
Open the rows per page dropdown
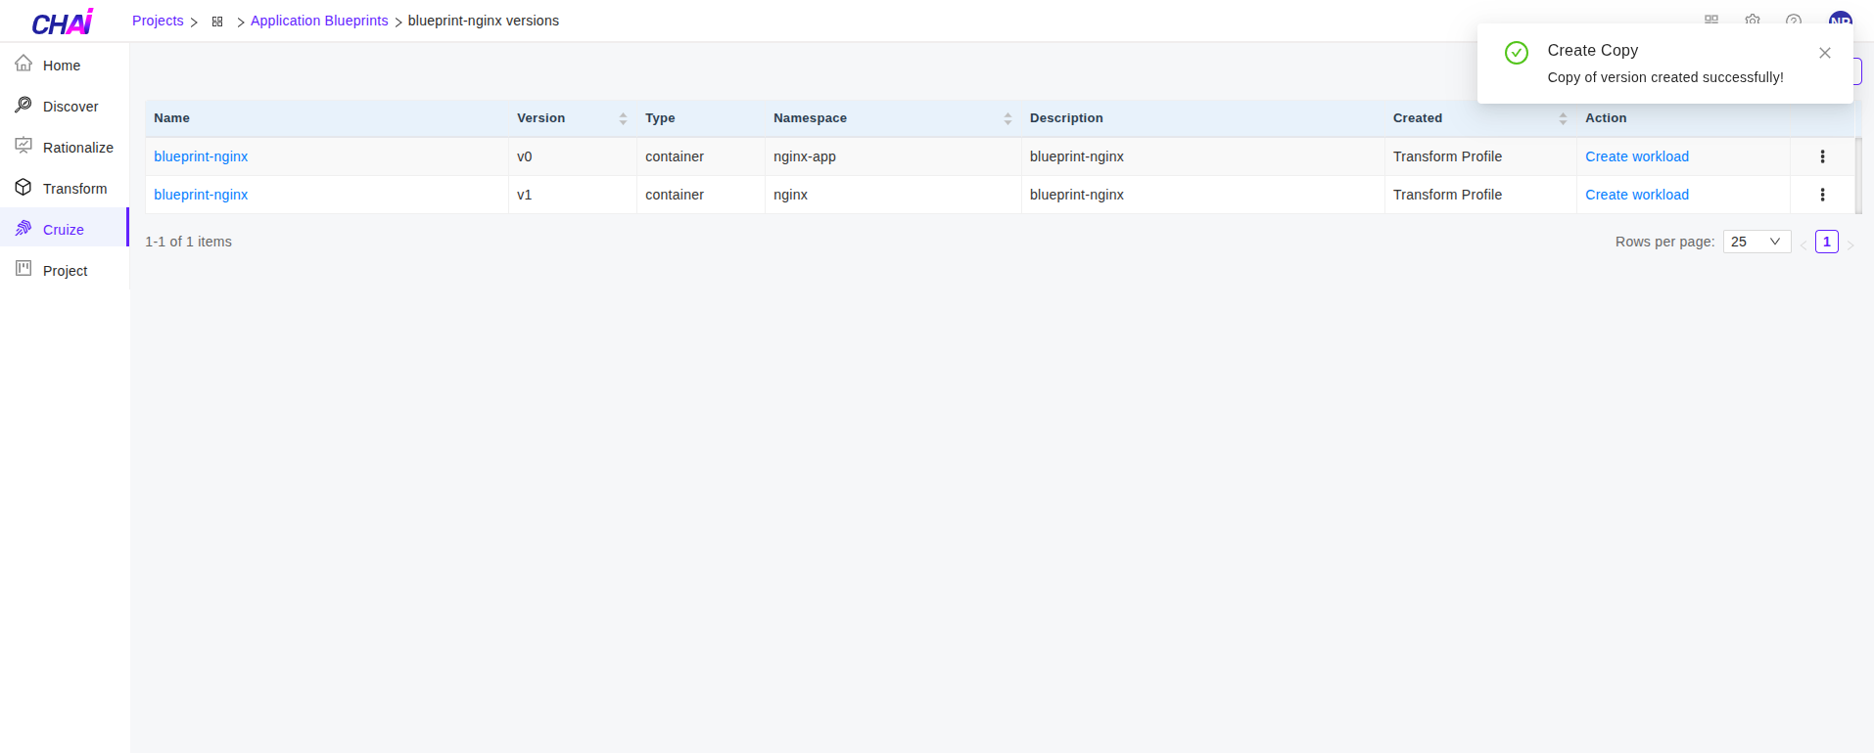pos(1757,242)
